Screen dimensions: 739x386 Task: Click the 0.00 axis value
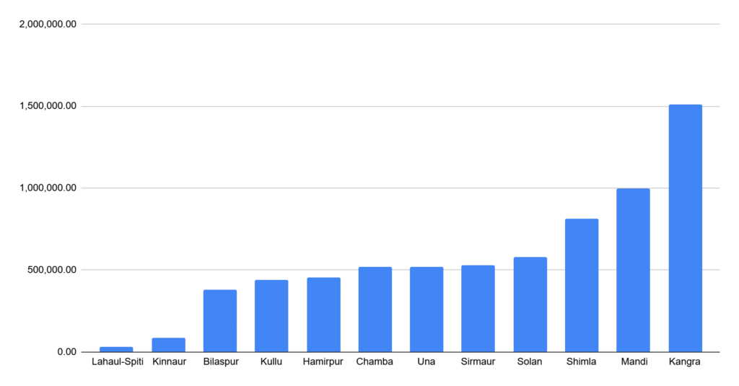pyautogui.click(x=67, y=351)
